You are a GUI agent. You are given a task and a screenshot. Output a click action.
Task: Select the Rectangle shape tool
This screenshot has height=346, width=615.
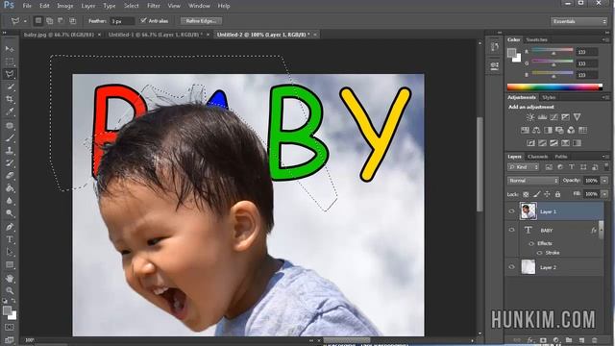[x=10, y=265]
